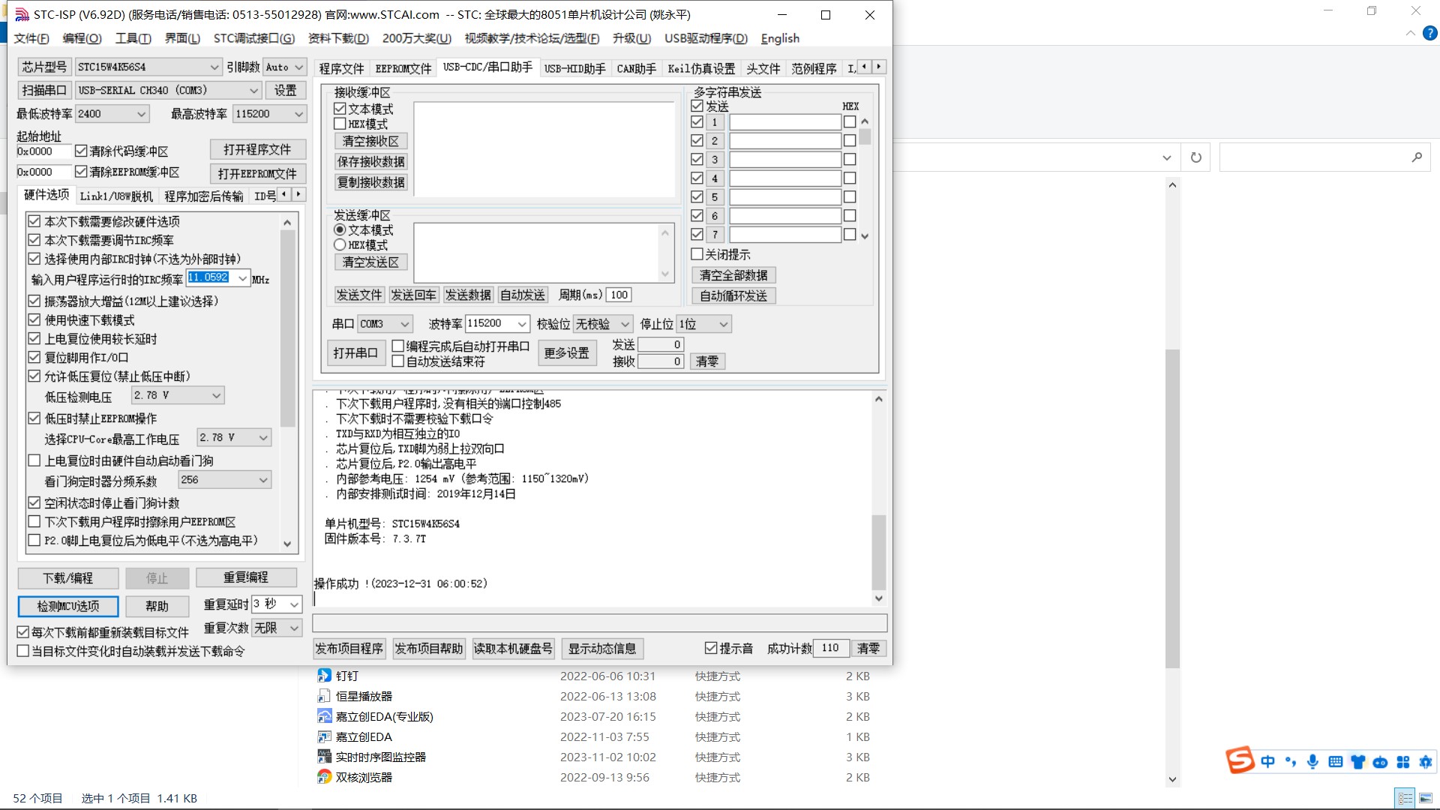Open Sogou toolbox grid icon

[1402, 762]
